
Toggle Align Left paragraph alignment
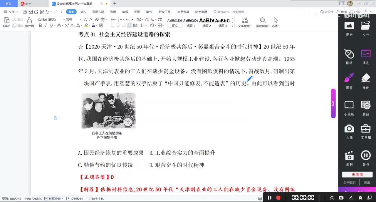point(113,26)
